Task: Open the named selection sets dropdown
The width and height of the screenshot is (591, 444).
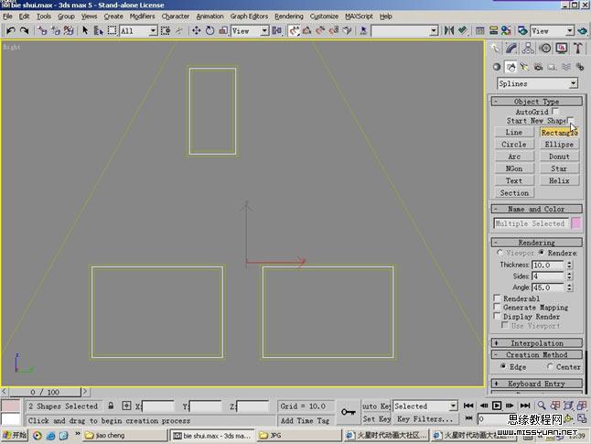Action: [x=404, y=31]
